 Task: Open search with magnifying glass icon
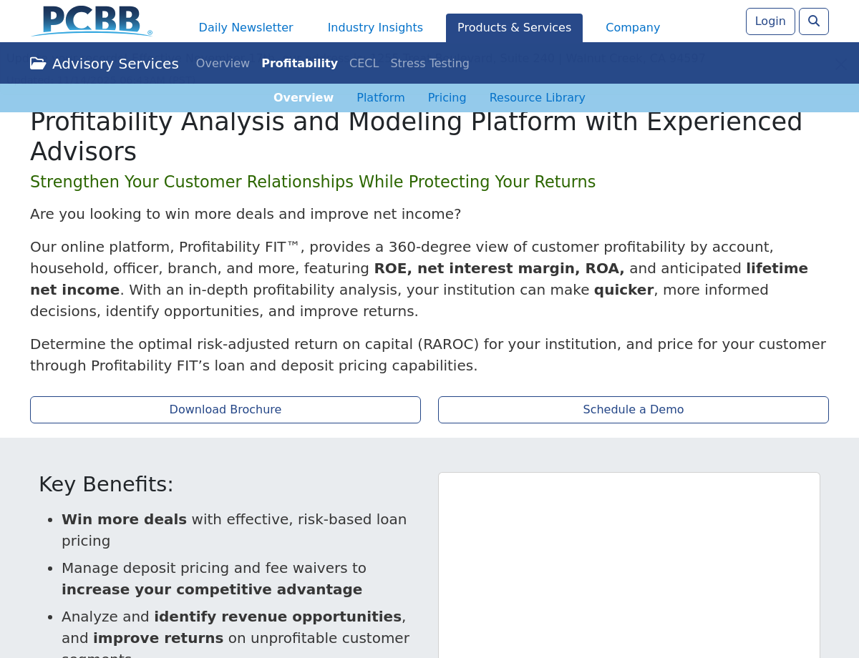813,21
